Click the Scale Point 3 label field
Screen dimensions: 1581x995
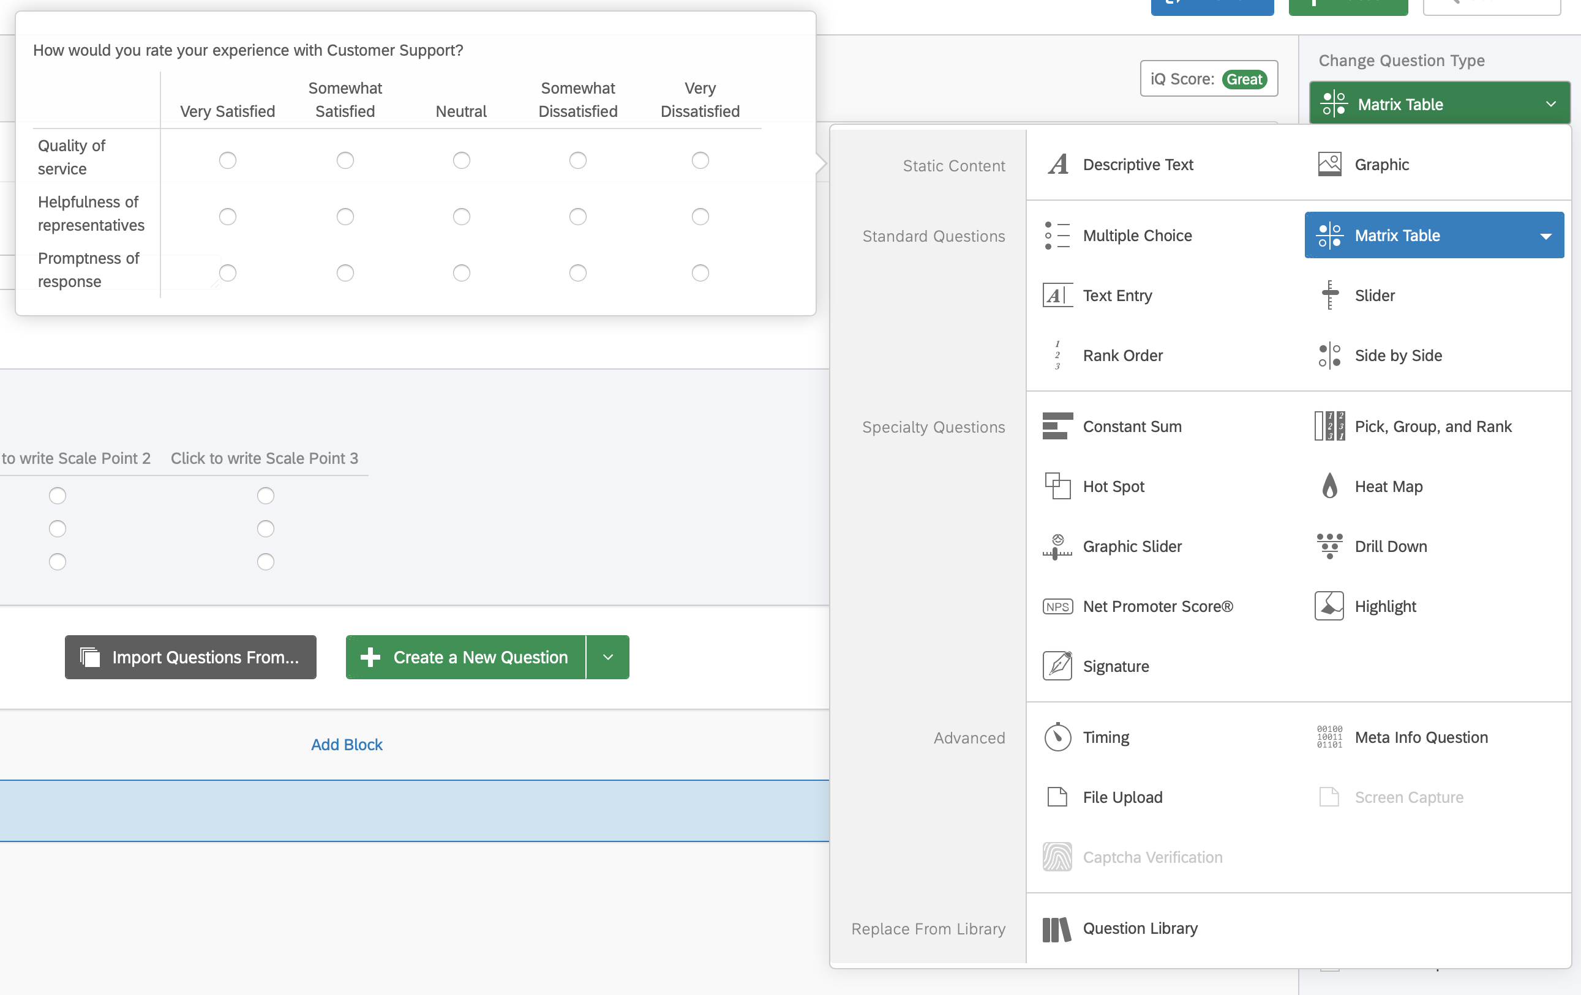(x=264, y=458)
